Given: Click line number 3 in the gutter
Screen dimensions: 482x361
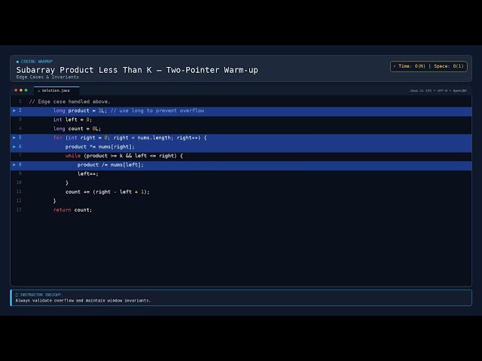Looking at the screenshot, I should 20,120.
